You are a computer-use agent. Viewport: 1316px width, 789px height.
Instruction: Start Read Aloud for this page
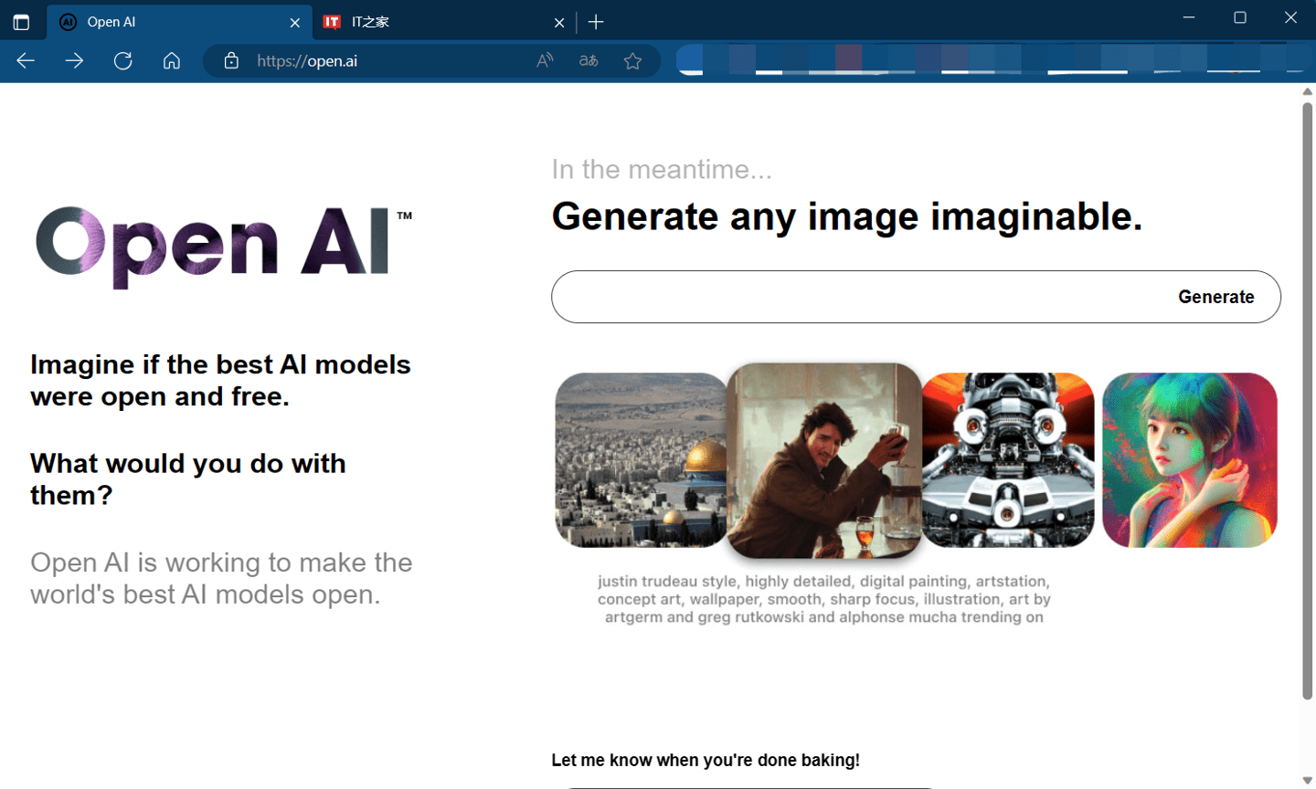coord(544,59)
